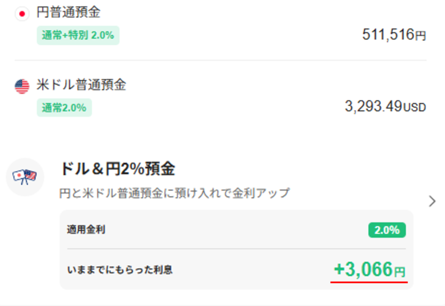Open the 米ドル普通預金 account
This screenshot has height=306, width=445.
81,85
